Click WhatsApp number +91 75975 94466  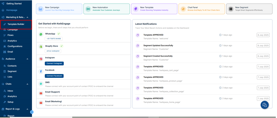(54, 39)
